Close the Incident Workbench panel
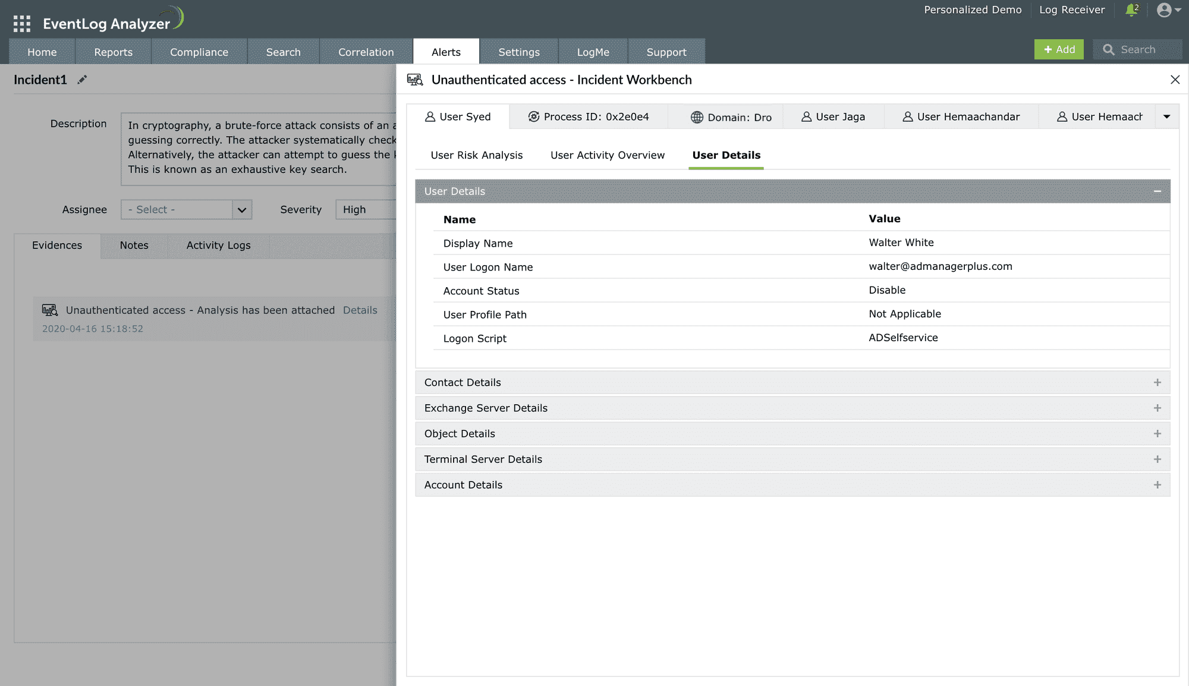This screenshot has height=686, width=1189. pyautogui.click(x=1175, y=80)
